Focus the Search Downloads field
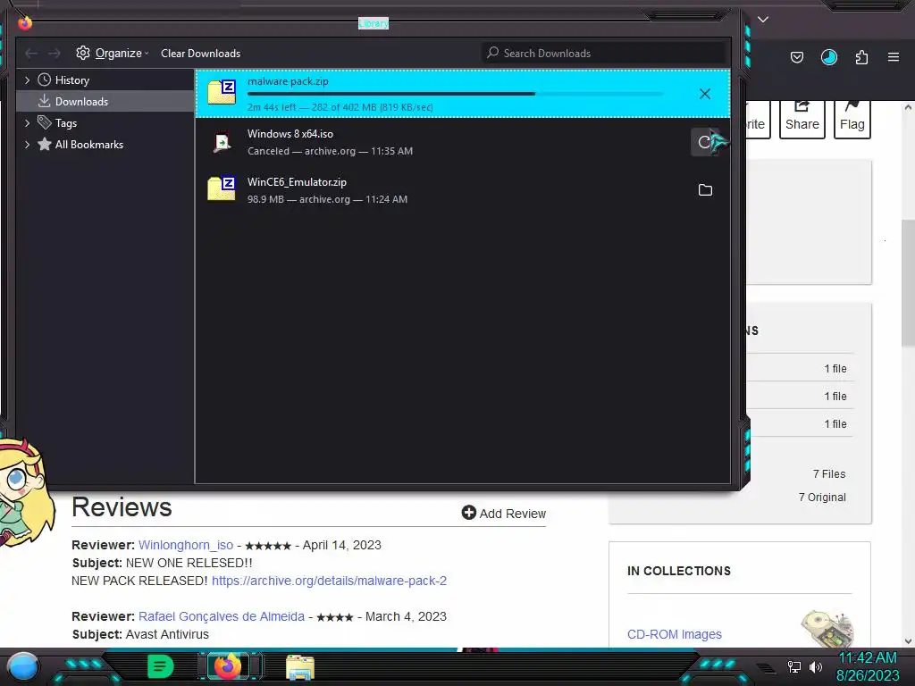 pos(603,53)
